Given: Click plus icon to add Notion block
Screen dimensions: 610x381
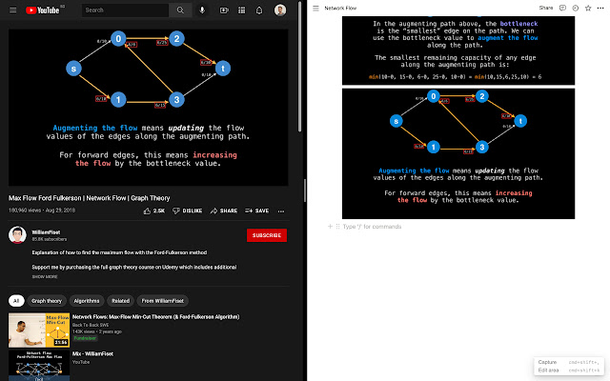Looking at the screenshot, I should tap(330, 227).
